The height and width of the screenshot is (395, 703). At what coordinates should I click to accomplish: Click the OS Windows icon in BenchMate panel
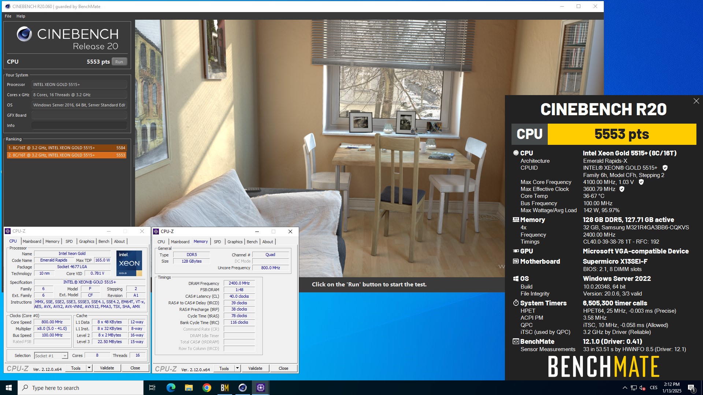(516, 278)
